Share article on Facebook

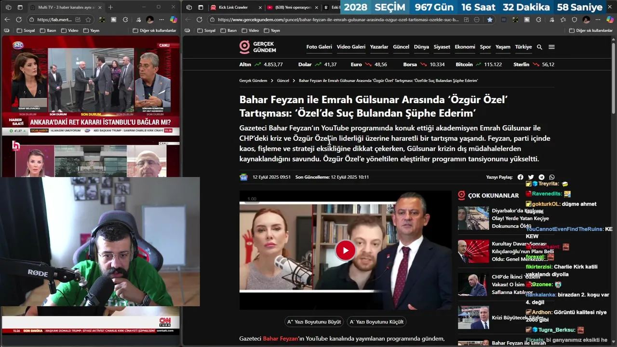pos(520,177)
